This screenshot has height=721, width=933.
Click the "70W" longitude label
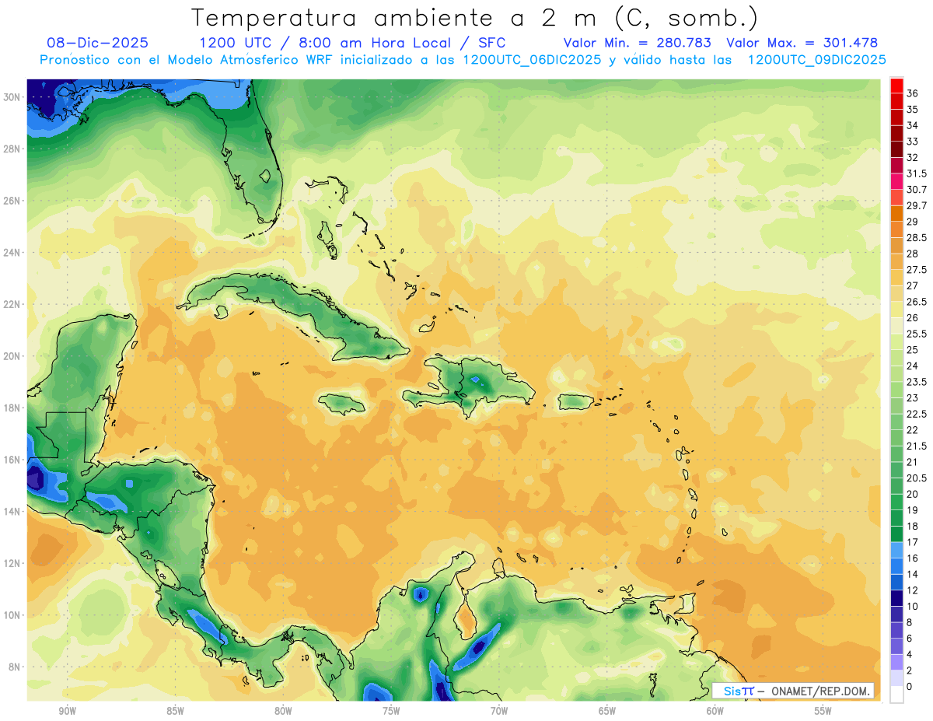[499, 711]
